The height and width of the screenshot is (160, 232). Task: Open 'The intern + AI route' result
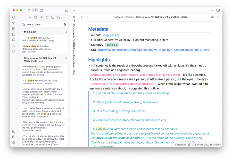coord(44,126)
